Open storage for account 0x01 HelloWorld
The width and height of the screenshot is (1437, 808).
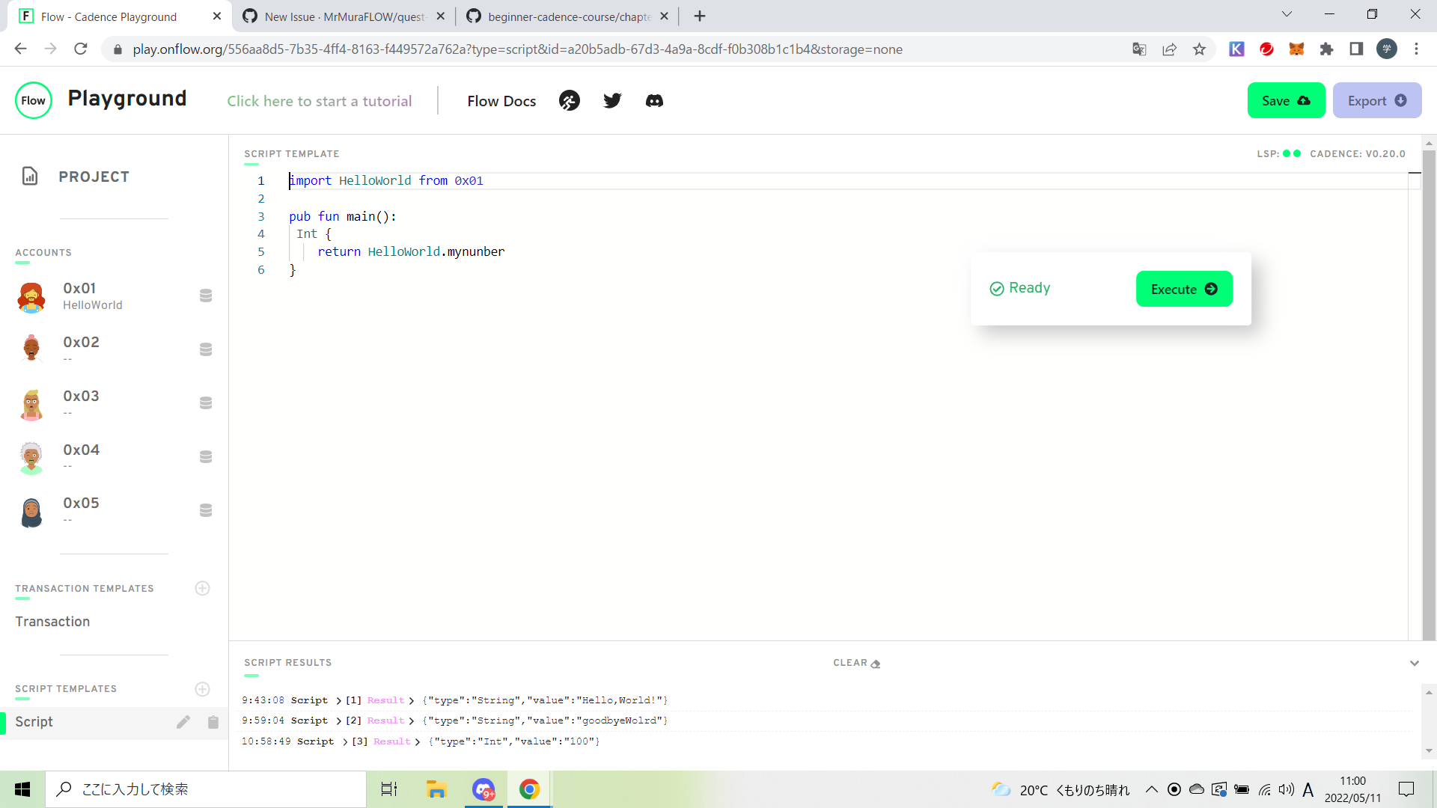pyautogui.click(x=205, y=296)
